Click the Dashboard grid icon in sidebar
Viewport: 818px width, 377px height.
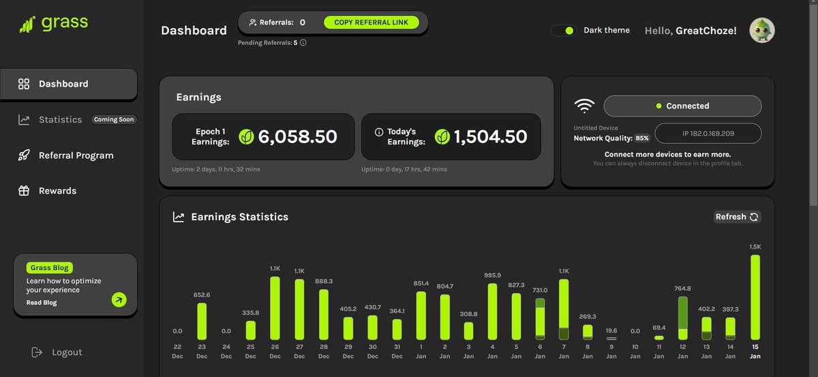pos(24,84)
